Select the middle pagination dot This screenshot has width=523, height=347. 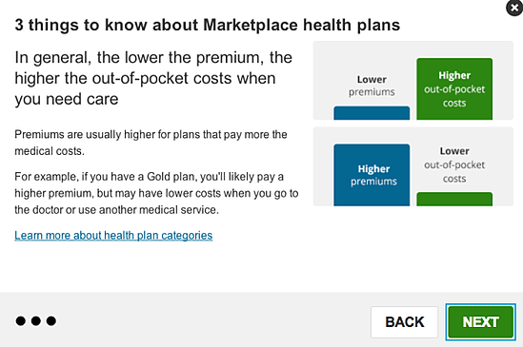tap(36, 321)
